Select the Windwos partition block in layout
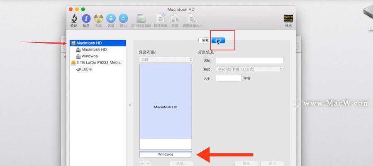 click(x=166, y=154)
